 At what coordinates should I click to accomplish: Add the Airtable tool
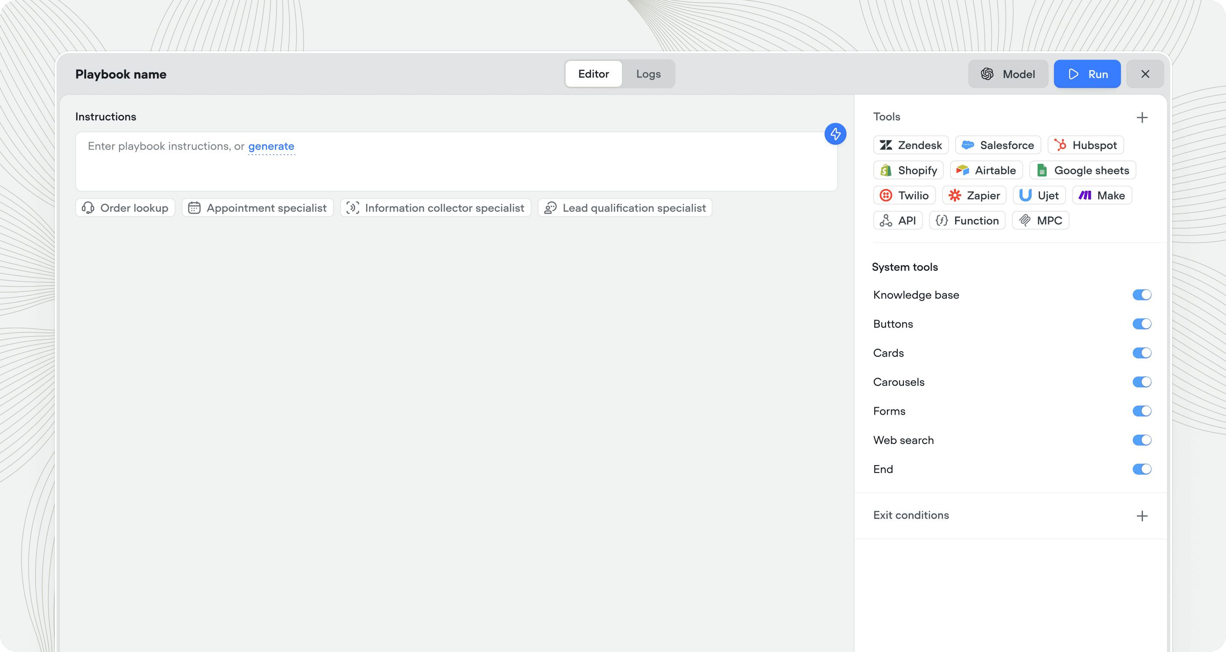[986, 170]
